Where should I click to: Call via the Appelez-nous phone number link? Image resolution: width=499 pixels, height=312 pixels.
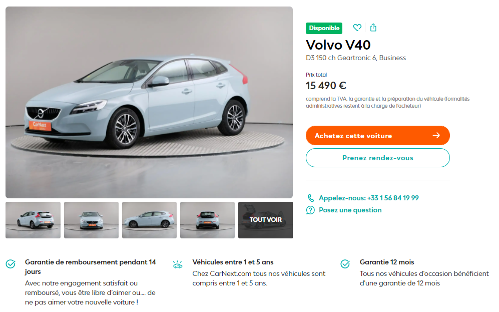coord(369,198)
